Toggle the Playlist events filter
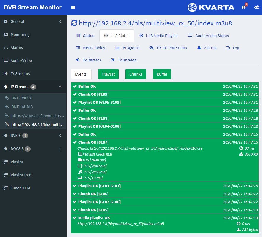Viewport: 262px width, 237px height. tap(108, 74)
